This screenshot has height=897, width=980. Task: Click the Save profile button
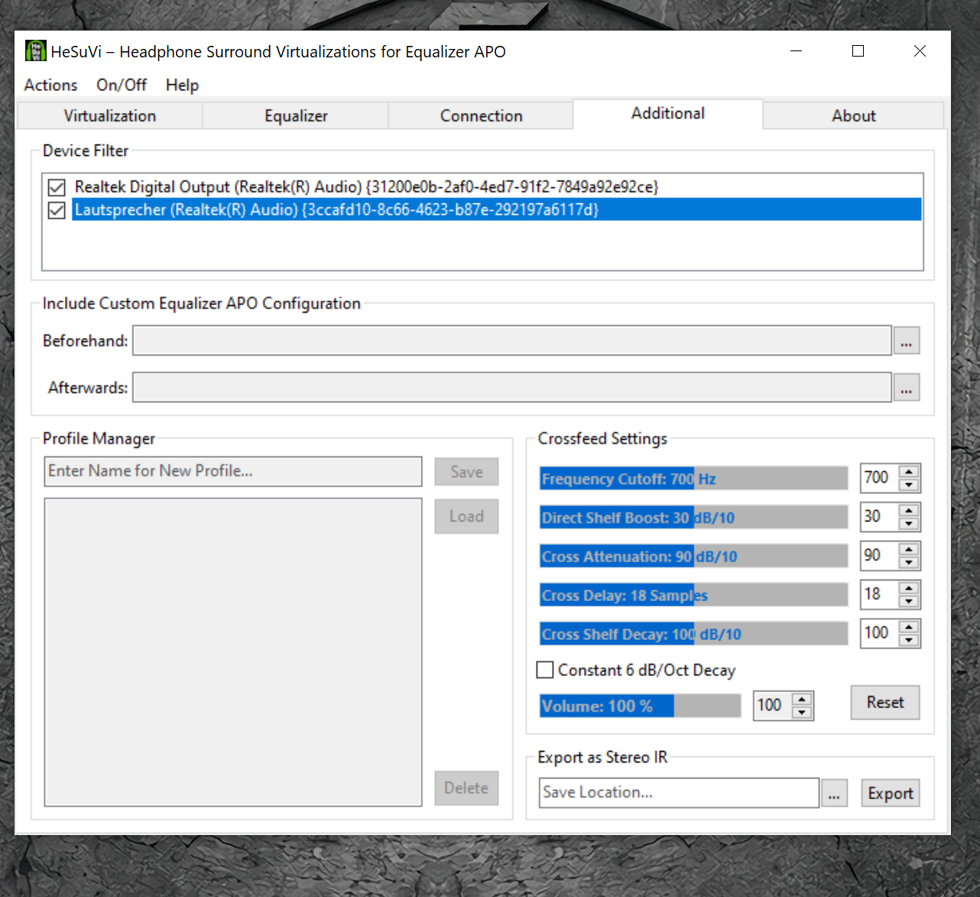click(x=466, y=472)
